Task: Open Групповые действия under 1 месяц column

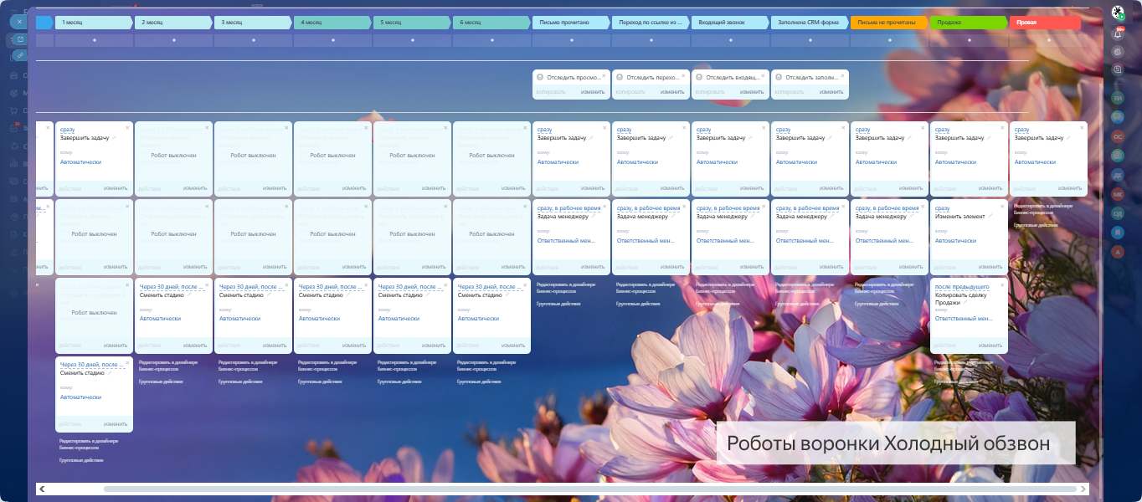Action: pos(81,460)
